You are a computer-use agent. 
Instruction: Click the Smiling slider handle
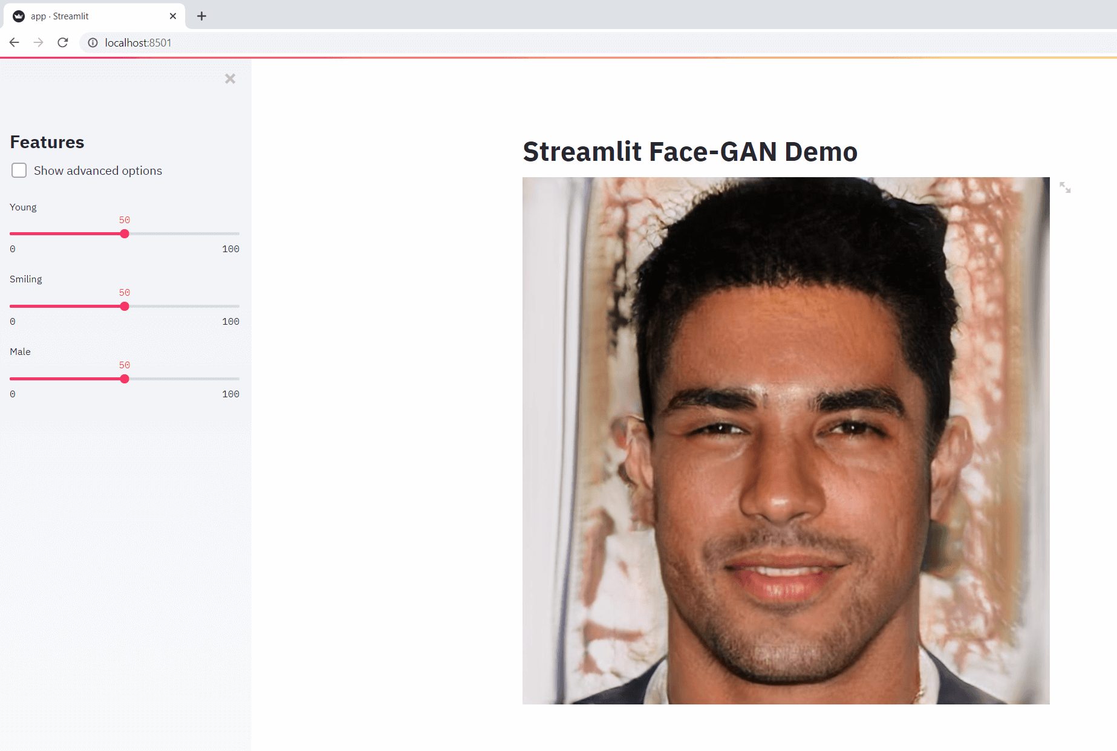click(125, 307)
